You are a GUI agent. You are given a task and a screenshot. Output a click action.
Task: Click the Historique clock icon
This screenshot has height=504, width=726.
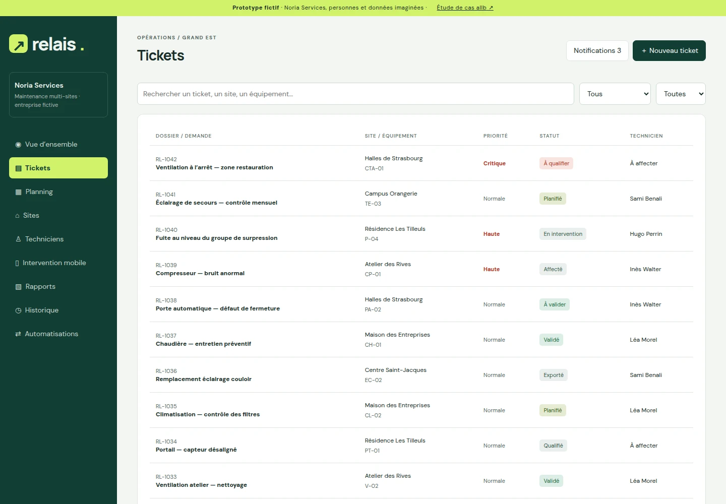(x=19, y=310)
